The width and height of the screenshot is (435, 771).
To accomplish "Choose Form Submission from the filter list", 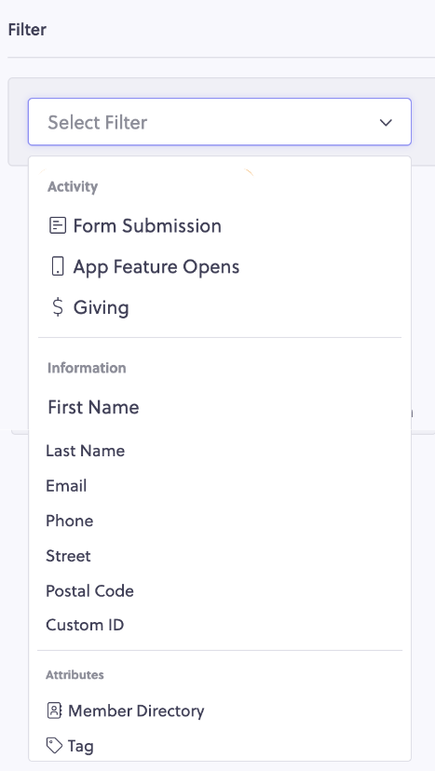I will [x=220, y=225].
